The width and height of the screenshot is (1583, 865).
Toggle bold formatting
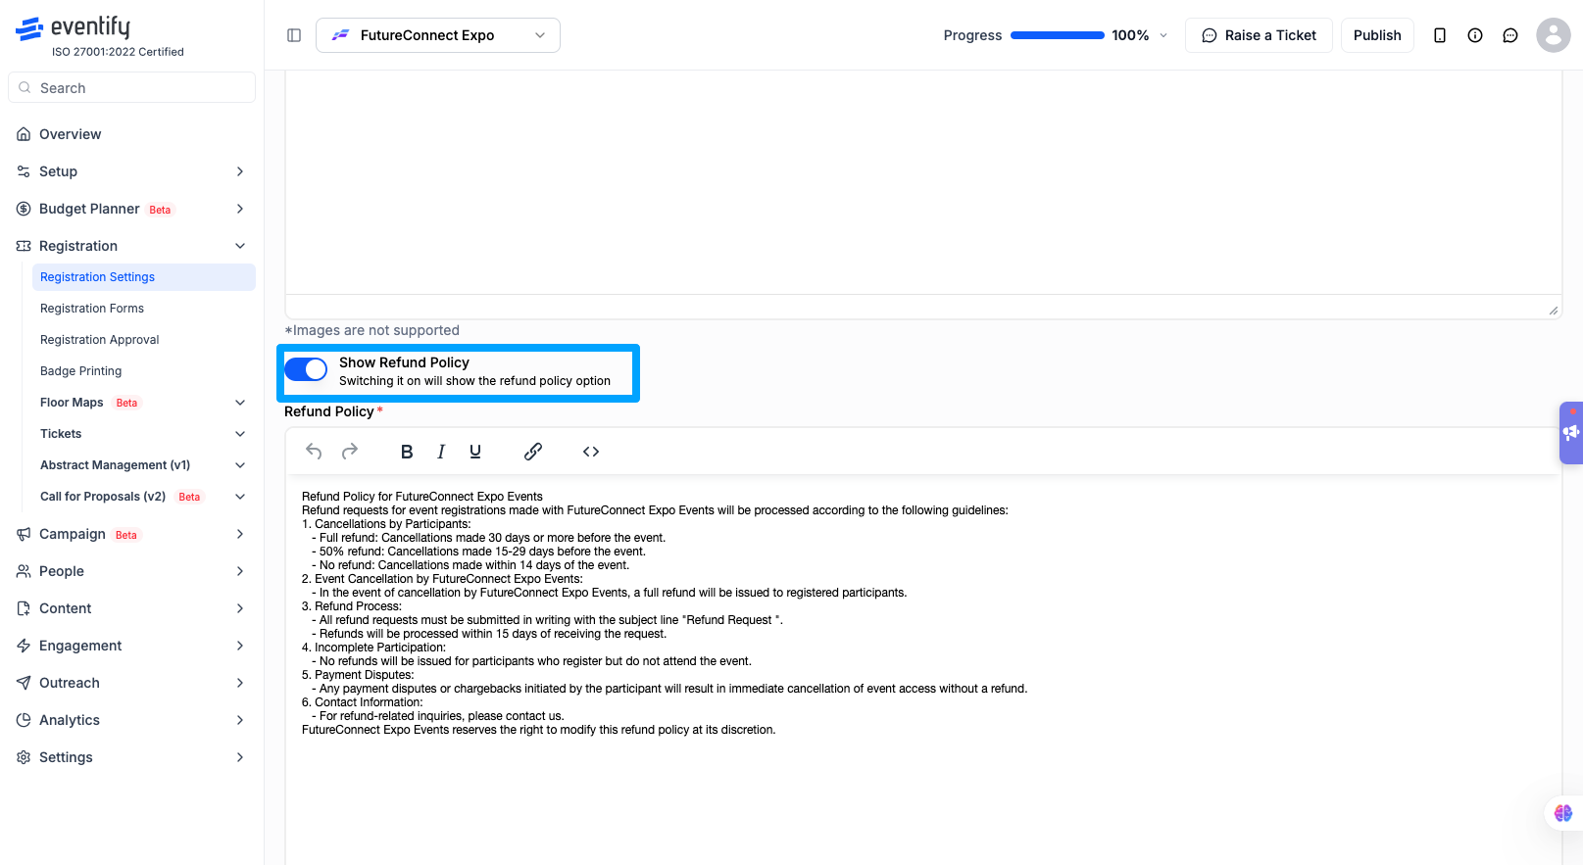(x=407, y=452)
